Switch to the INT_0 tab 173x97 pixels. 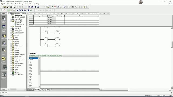[x=49, y=90]
